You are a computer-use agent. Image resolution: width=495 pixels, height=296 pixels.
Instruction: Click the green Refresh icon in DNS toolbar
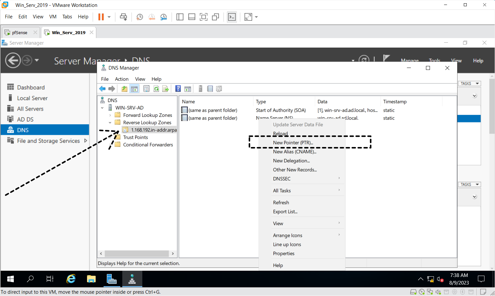pos(156,89)
